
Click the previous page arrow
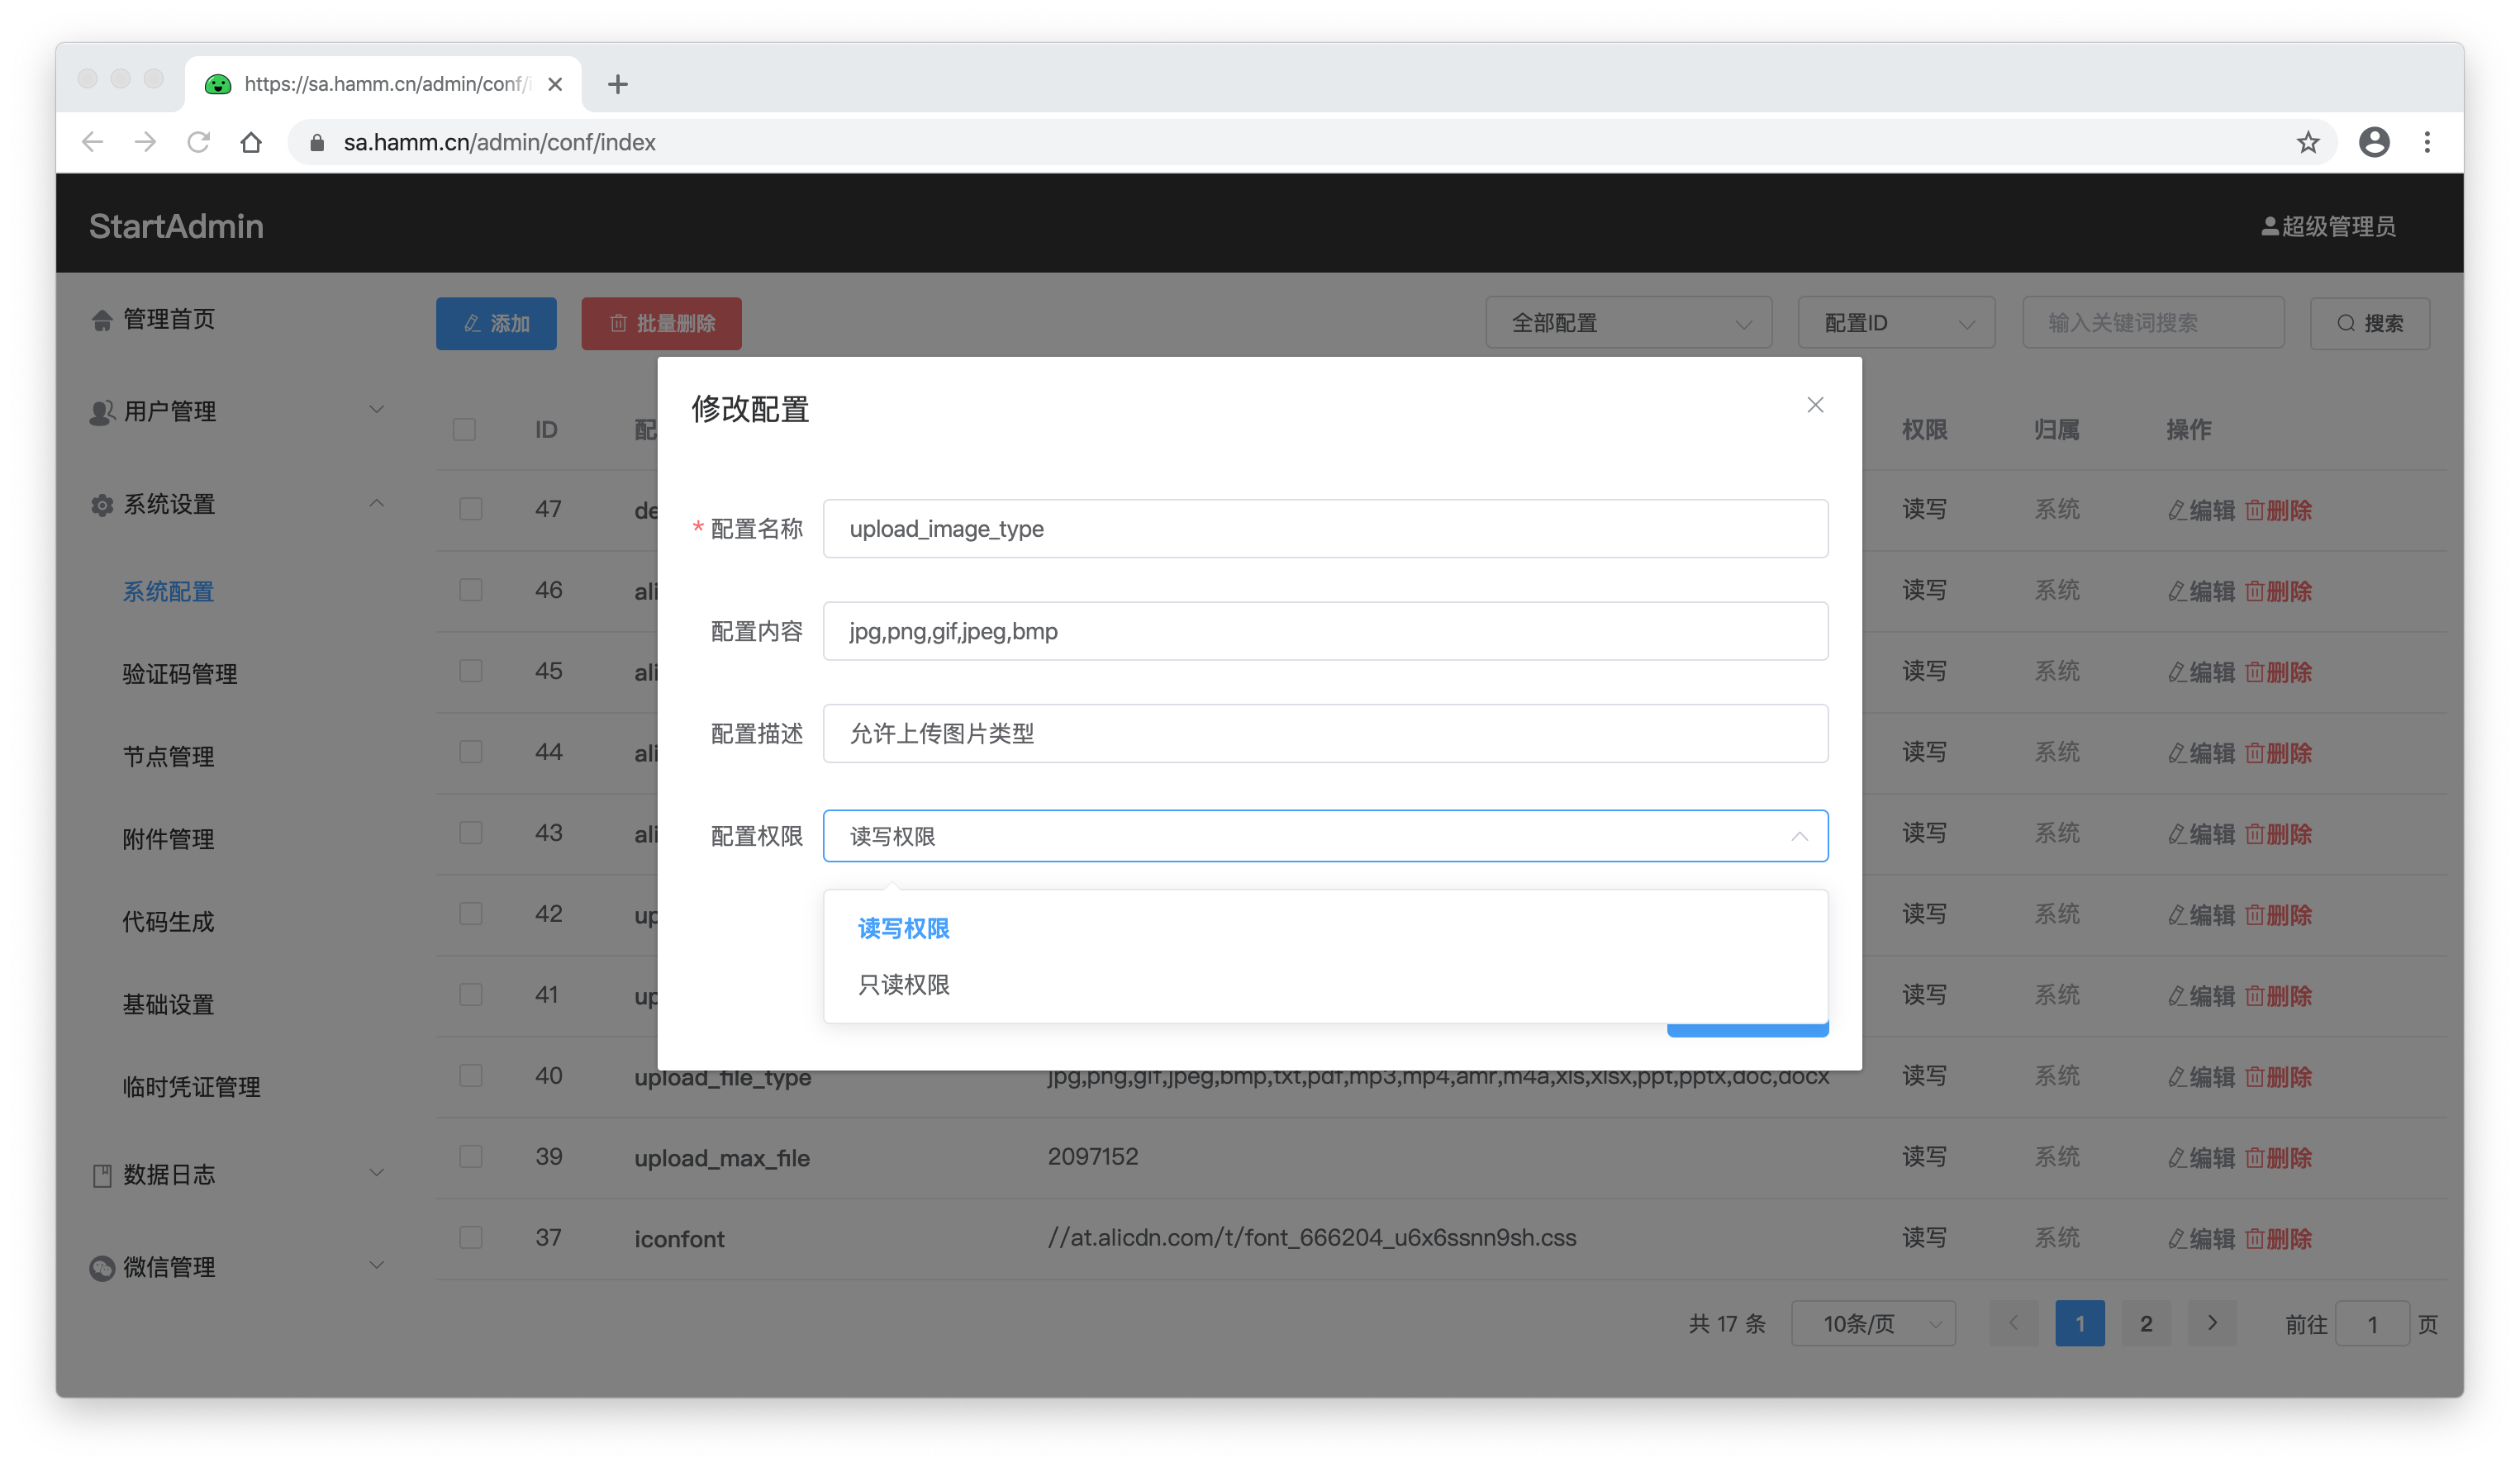(x=2014, y=1324)
